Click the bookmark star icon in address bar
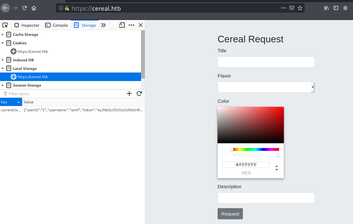This screenshot has width=353, height=224. [x=300, y=8]
